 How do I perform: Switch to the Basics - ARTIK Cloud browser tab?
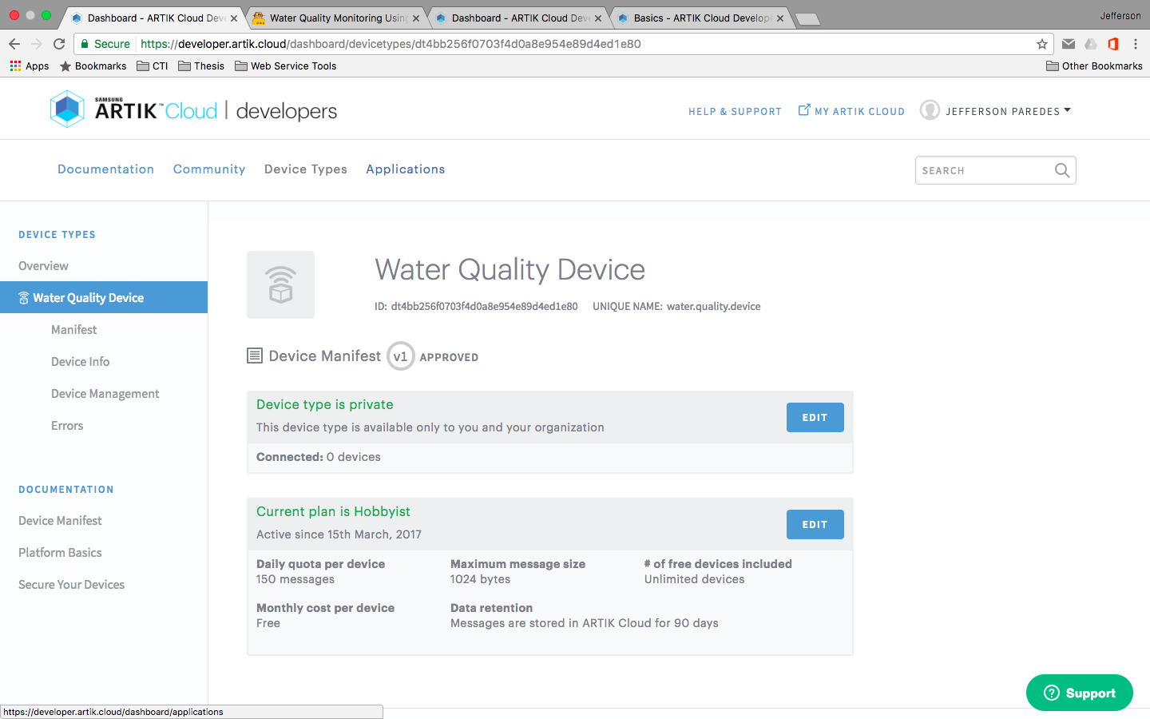(701, 18)
